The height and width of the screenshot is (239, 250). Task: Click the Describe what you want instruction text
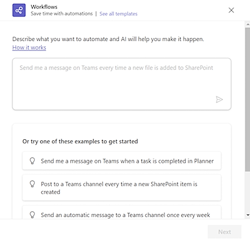point(108,39)
